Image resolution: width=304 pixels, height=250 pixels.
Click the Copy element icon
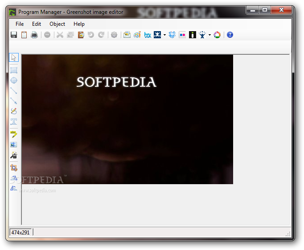click(70, 35)
